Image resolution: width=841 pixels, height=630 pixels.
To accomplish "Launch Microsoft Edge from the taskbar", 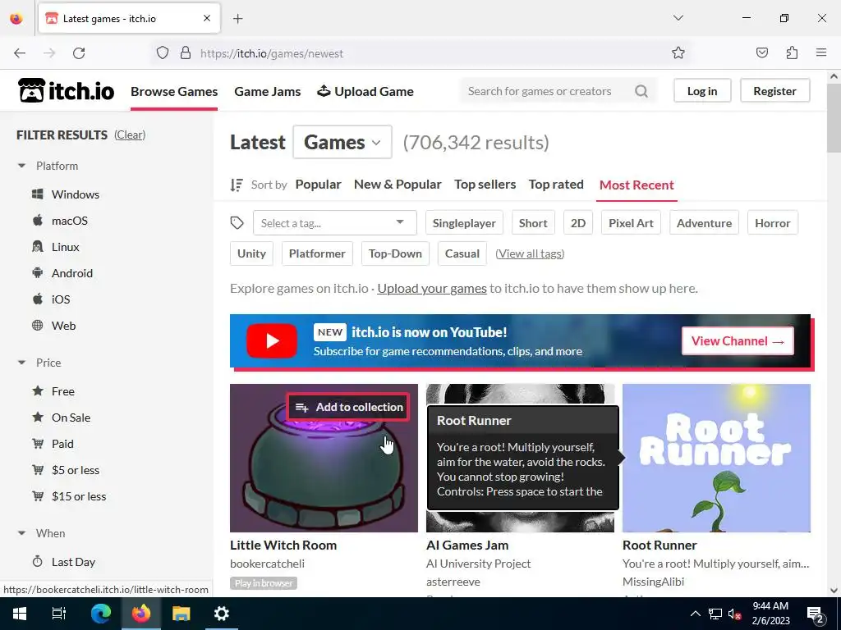I will 100,614.
